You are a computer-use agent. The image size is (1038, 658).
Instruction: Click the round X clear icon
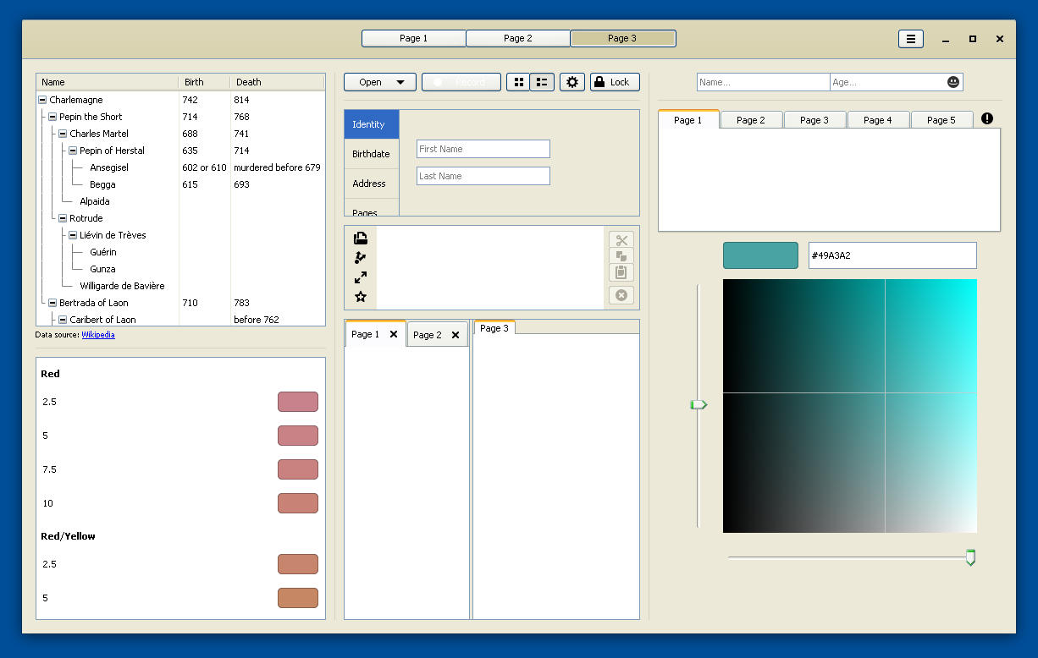tap(621, 295)
